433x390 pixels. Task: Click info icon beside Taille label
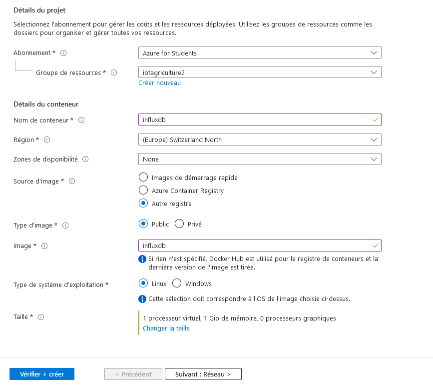coord(41,317)
